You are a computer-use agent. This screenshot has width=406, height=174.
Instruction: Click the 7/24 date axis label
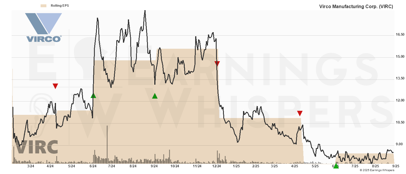pos(111,166)
